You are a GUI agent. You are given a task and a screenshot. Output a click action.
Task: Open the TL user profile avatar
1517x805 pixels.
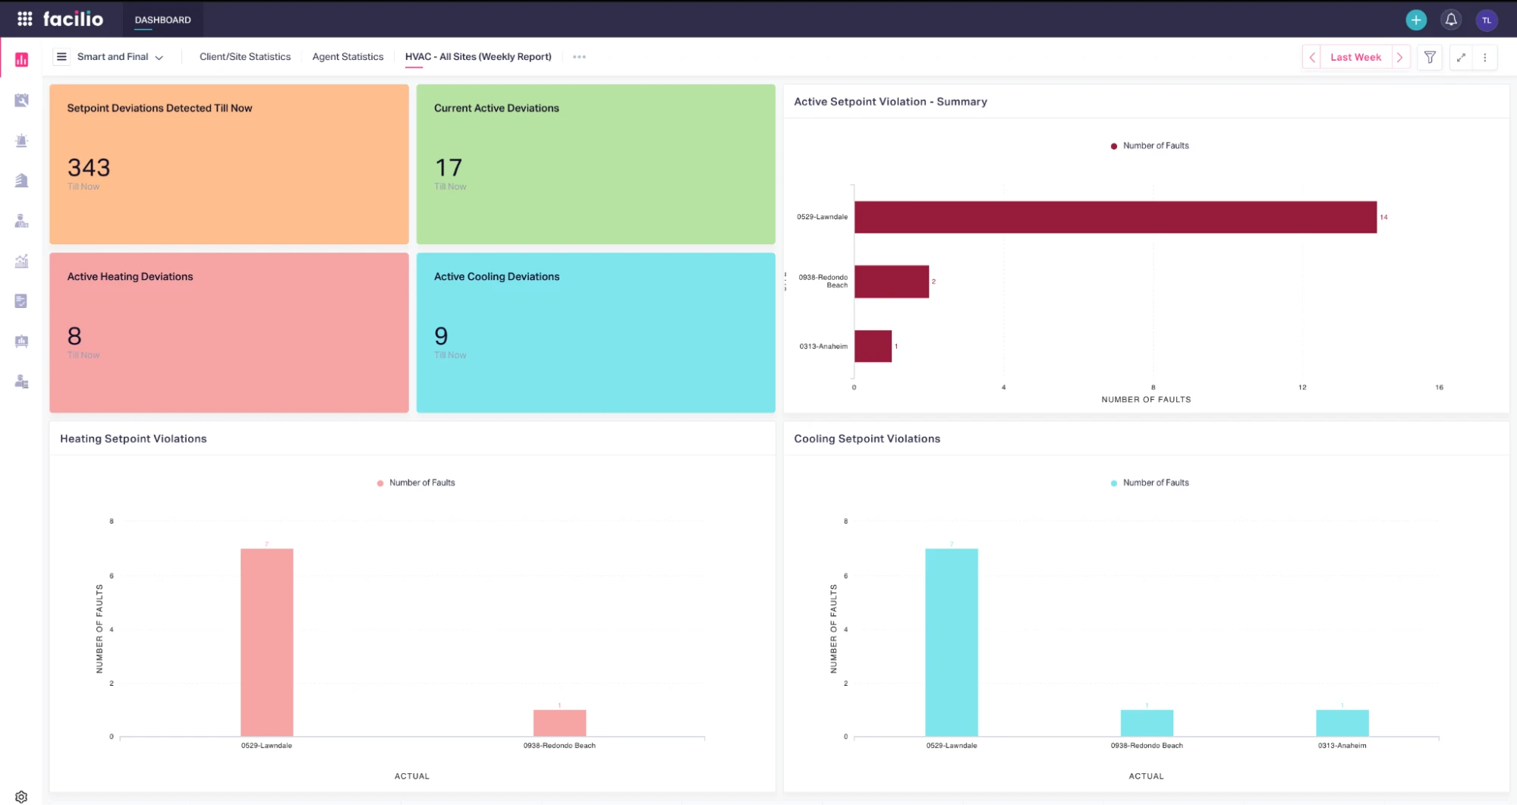pos(1486,20)
